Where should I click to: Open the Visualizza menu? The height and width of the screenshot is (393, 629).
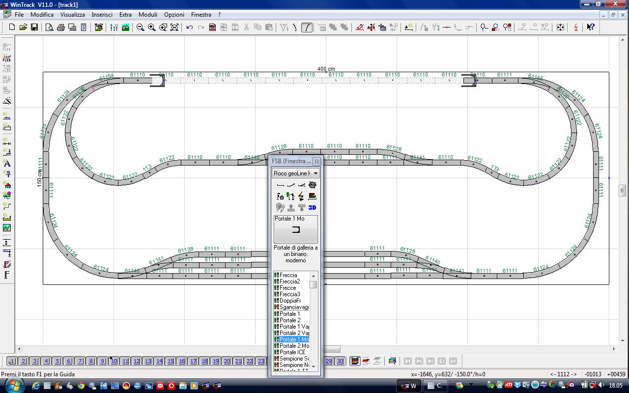73,15
